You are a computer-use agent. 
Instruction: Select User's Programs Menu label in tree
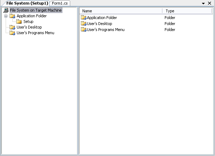point(35,33)
